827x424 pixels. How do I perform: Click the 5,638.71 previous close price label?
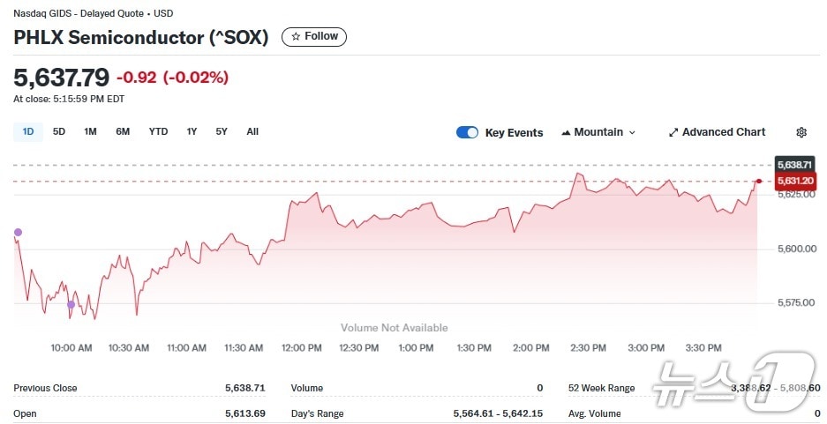click(792, 165)
